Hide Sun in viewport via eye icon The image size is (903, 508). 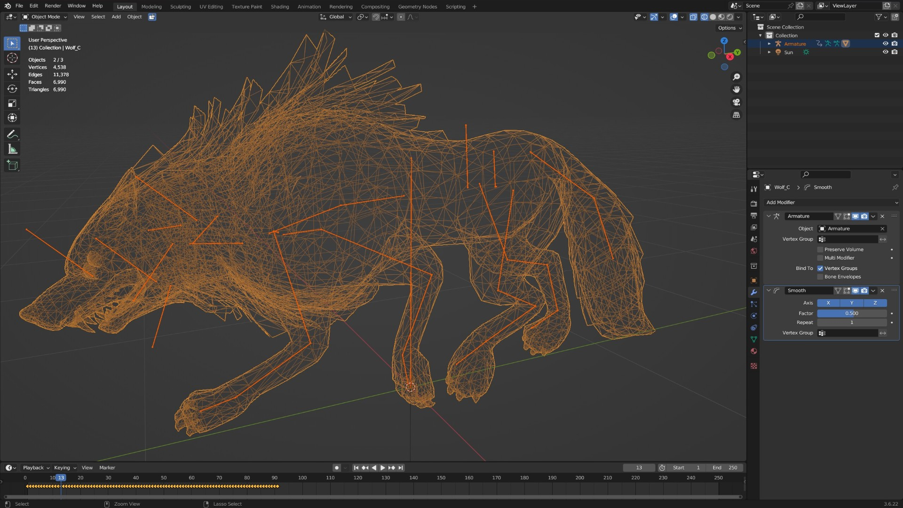[886, 52]
